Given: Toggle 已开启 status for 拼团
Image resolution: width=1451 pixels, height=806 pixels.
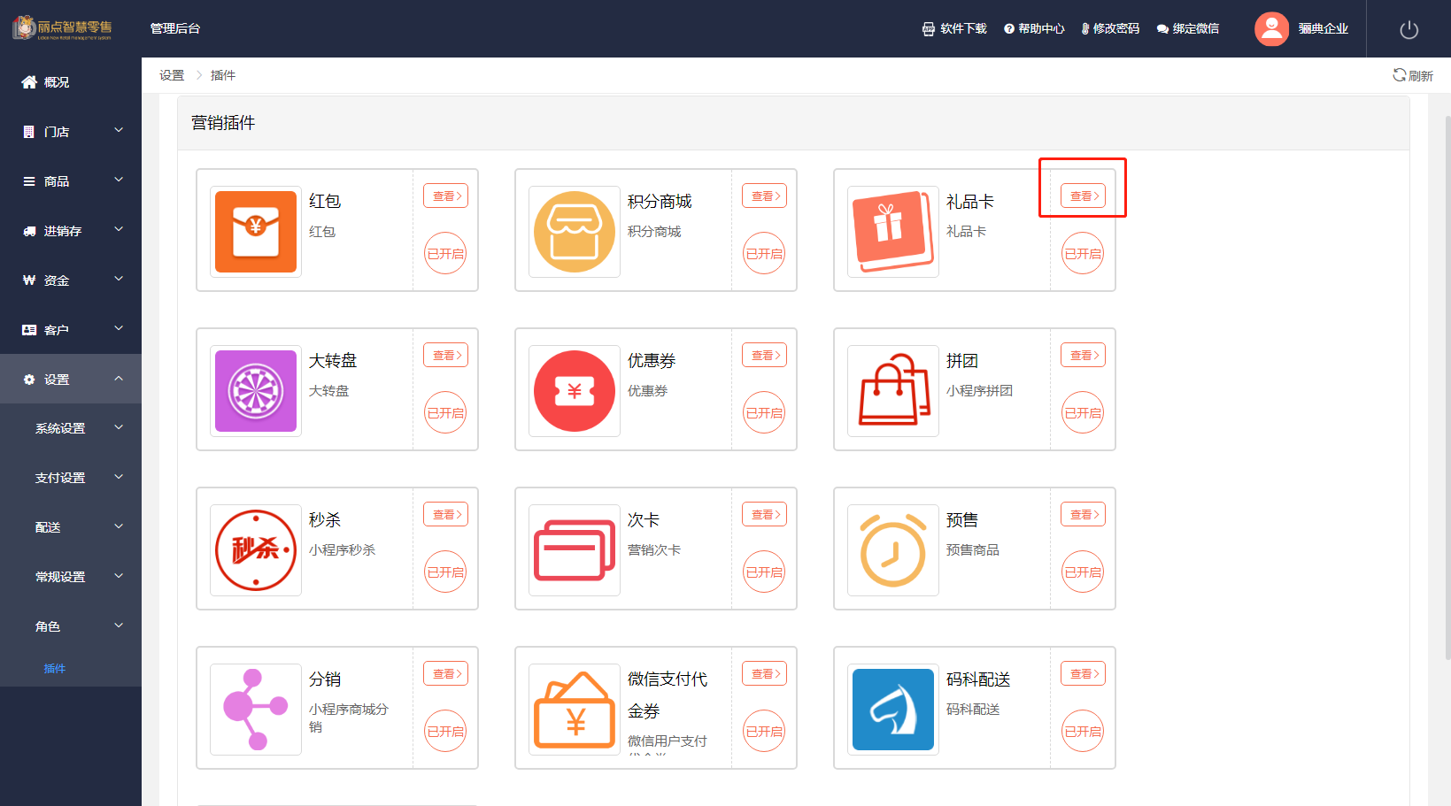Looking at the screenshot, I should point(1083,413).
